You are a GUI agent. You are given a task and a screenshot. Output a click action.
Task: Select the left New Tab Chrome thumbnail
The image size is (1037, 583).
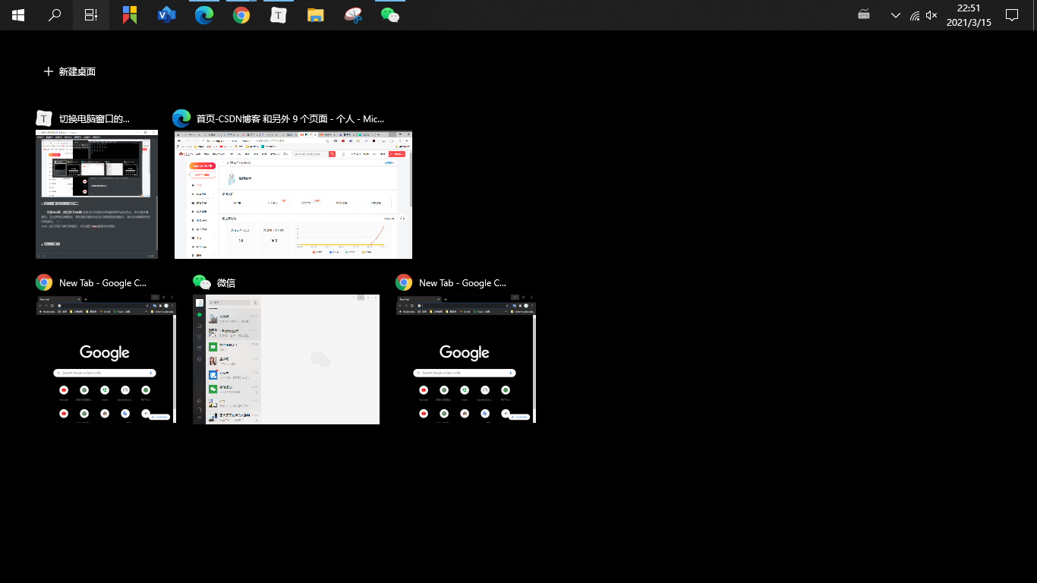(x=106, y=359)
